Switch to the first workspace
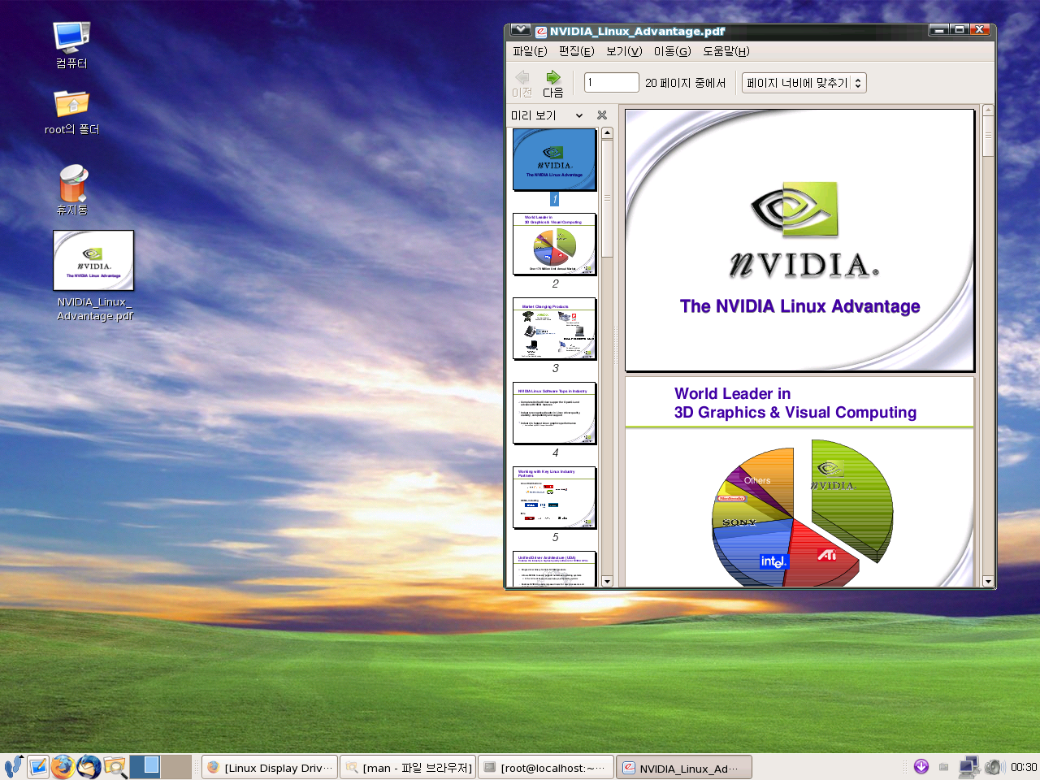 tap(145, 767)
